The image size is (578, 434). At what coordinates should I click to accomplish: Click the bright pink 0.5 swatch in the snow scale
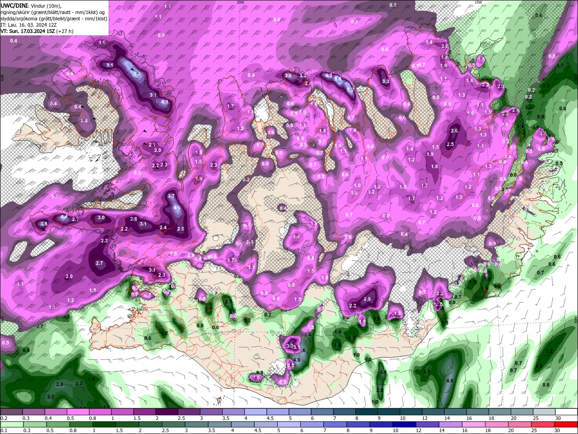tap(79, 412)
